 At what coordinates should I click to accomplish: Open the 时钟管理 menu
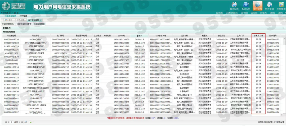click(x=23, y=16)
